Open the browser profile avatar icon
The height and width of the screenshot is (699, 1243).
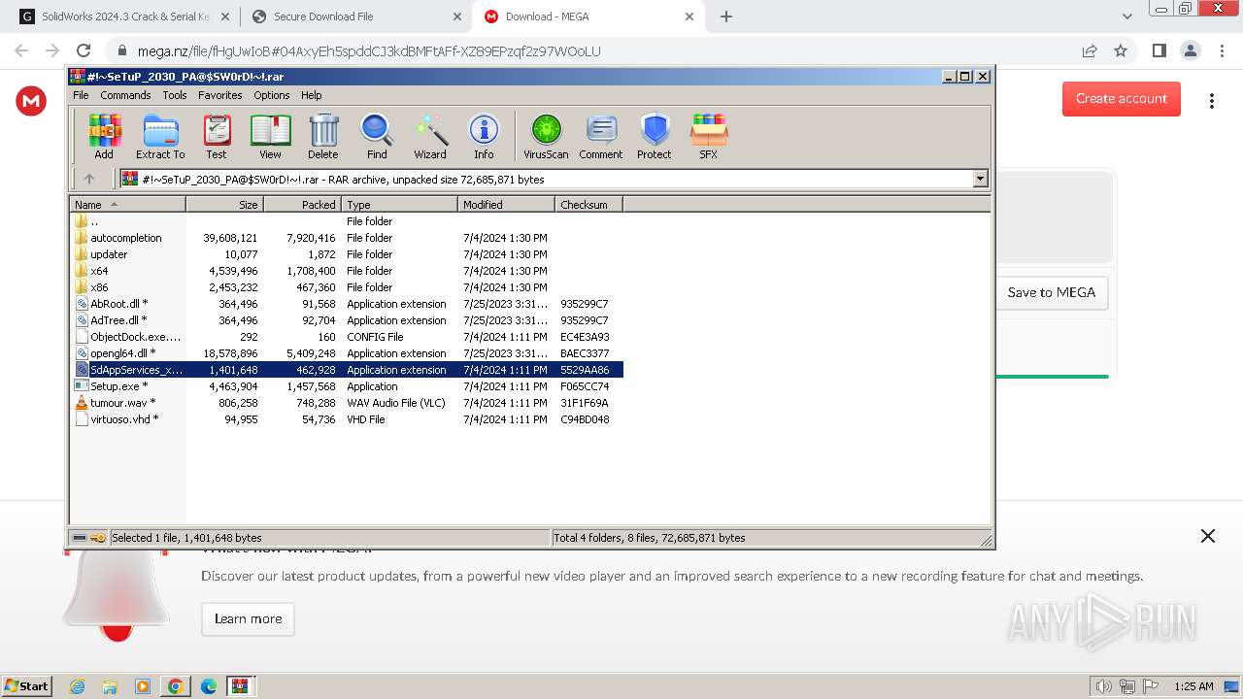[x=1190, y=50]
